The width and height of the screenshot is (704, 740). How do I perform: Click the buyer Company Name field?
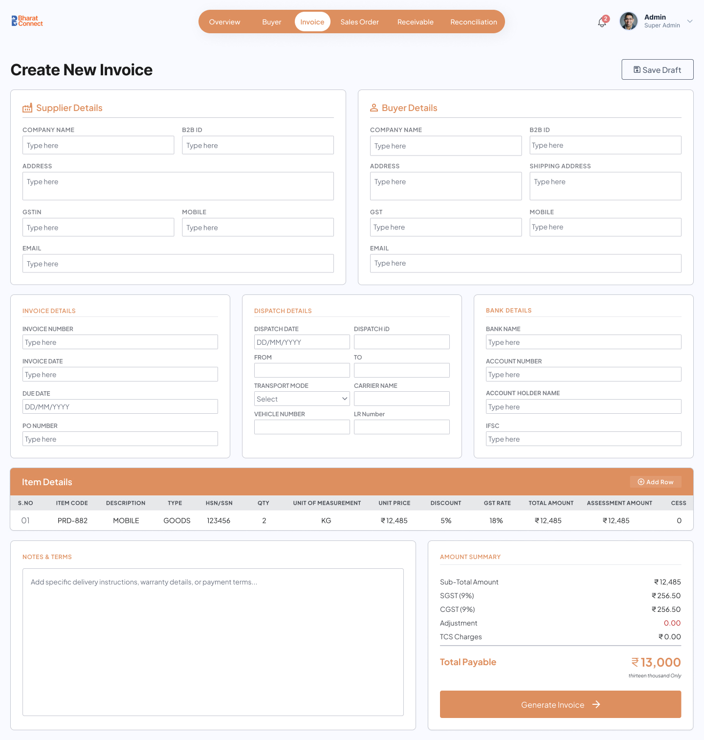coord(446,146)
